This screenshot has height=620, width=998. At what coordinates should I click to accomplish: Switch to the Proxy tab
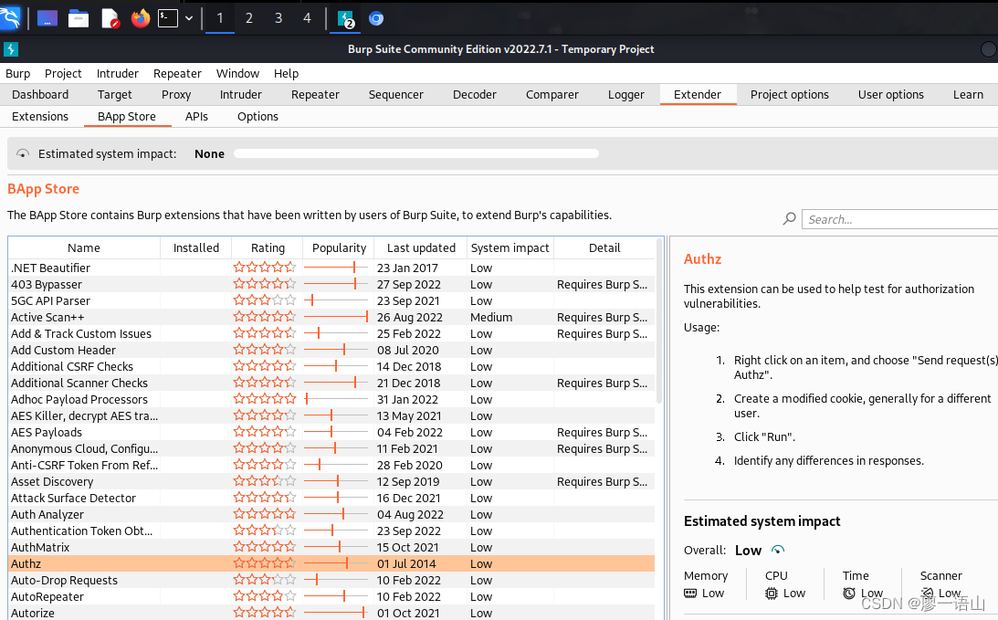pyautogui.click(x=176, y=94)
